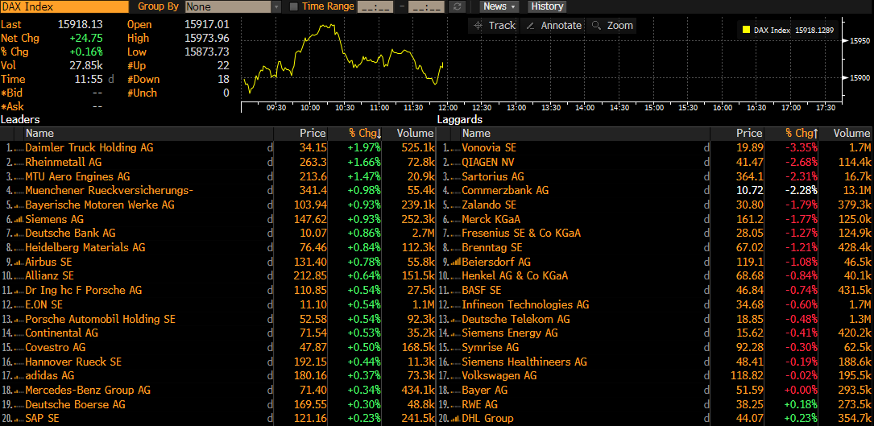The height and width of the screenshot is (426, 874).
Task: Click the Time Range start time field
Action: (375, 6)
